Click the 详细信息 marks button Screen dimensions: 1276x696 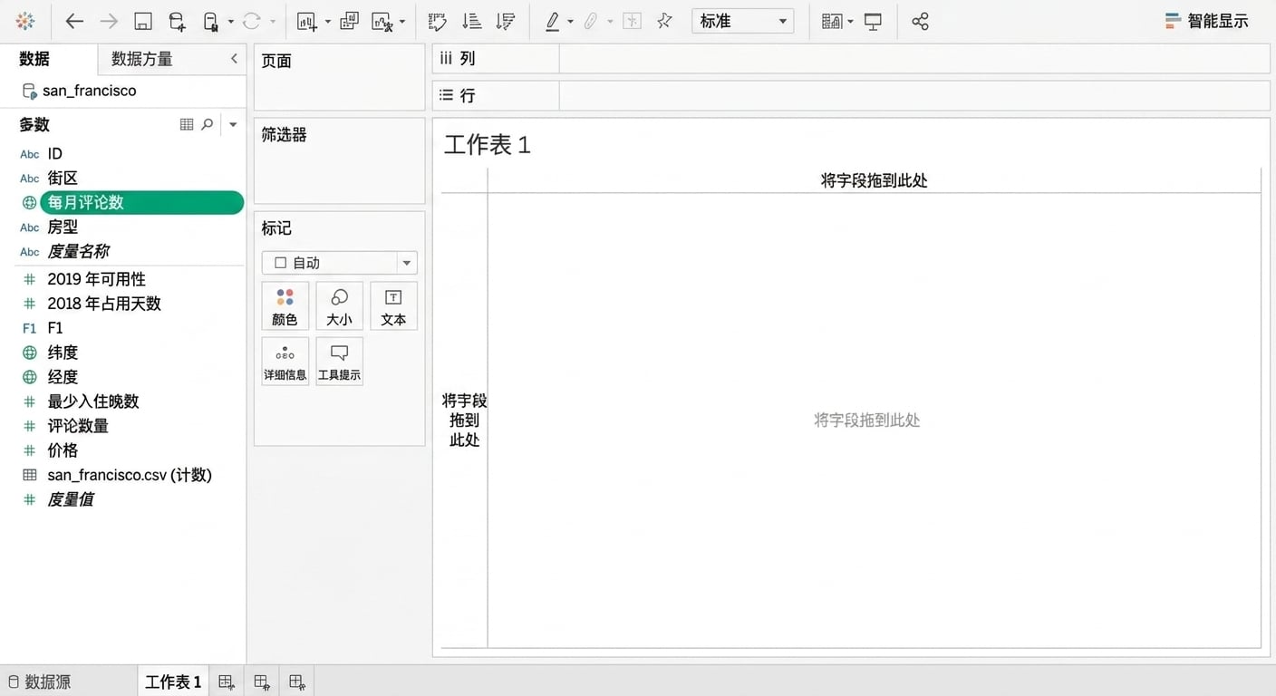(x=285, y=361)
